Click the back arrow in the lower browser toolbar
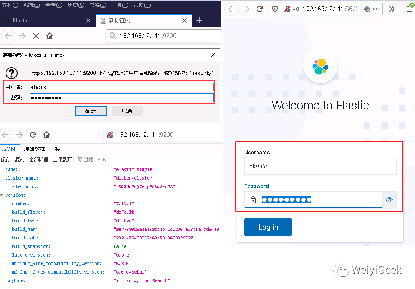 point(6,135)
